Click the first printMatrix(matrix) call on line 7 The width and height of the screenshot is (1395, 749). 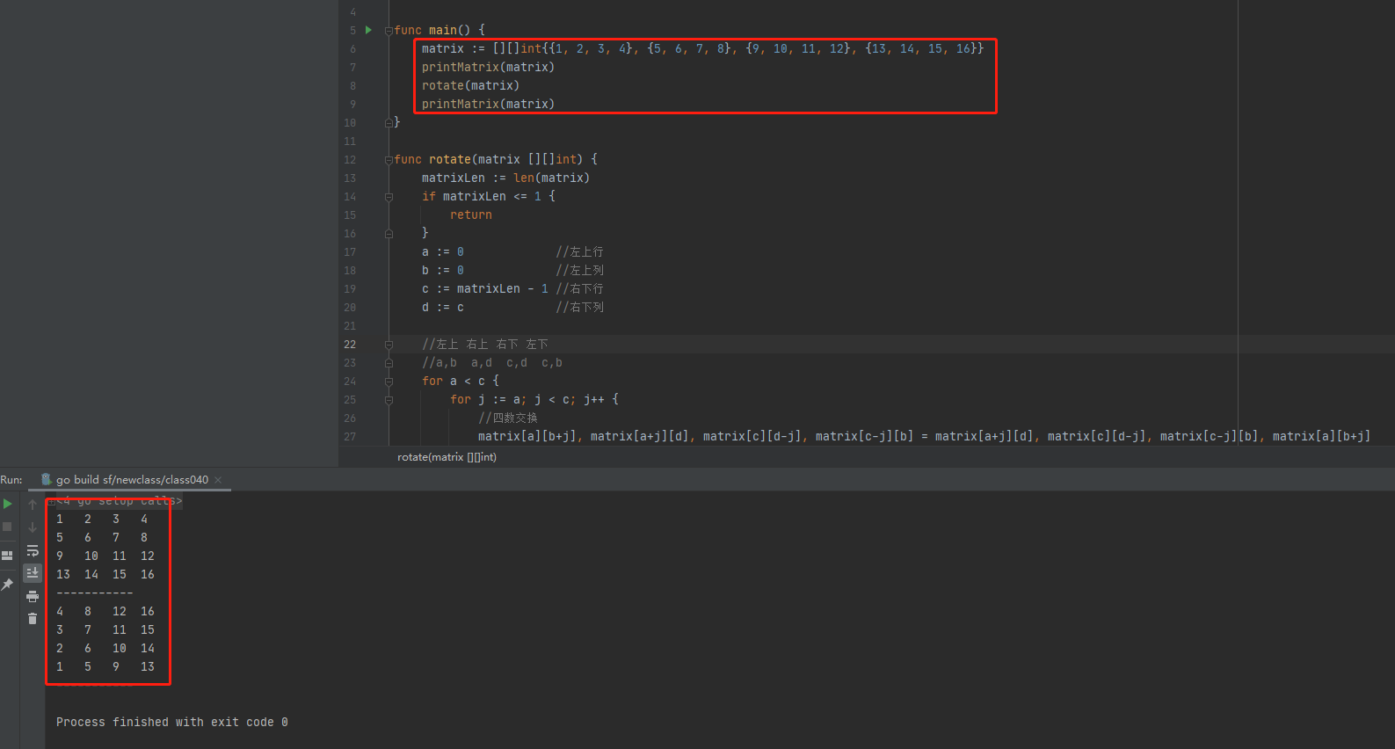coord(488,68)
